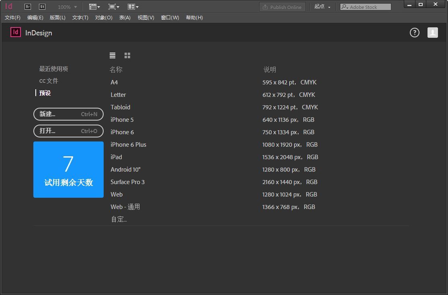Viewport: 448px width, 295px height.
Task: Open Adobe Stock via St icon
Action: [42, 6]
